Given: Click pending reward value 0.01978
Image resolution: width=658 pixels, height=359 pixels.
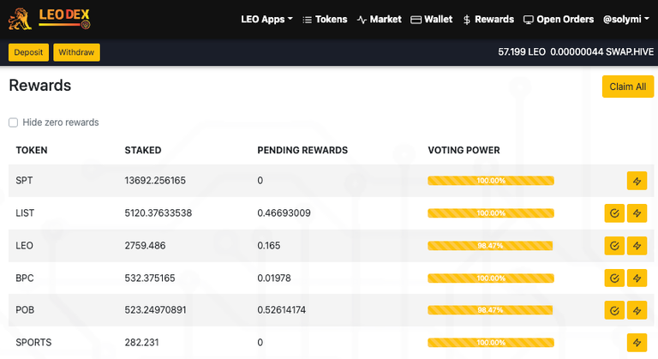Looking at the screenshot, I should coord(274,278).
